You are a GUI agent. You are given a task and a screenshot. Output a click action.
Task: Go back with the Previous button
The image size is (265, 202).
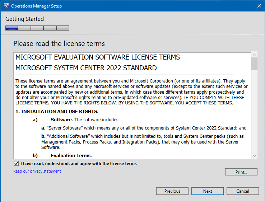click(x=172, y=191)
